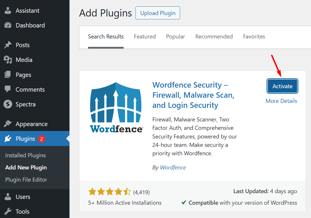Viewport: 311px width, 218px height.
Task: Click the red Plugins update badge
Action: pos(41,139)
